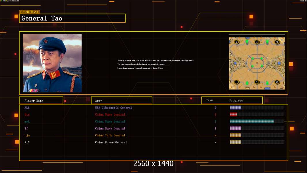Viewport: 307px width, 173px height.
Task: Click the USA Cybernetic General army entry
Action: click(x=113, y=108)
